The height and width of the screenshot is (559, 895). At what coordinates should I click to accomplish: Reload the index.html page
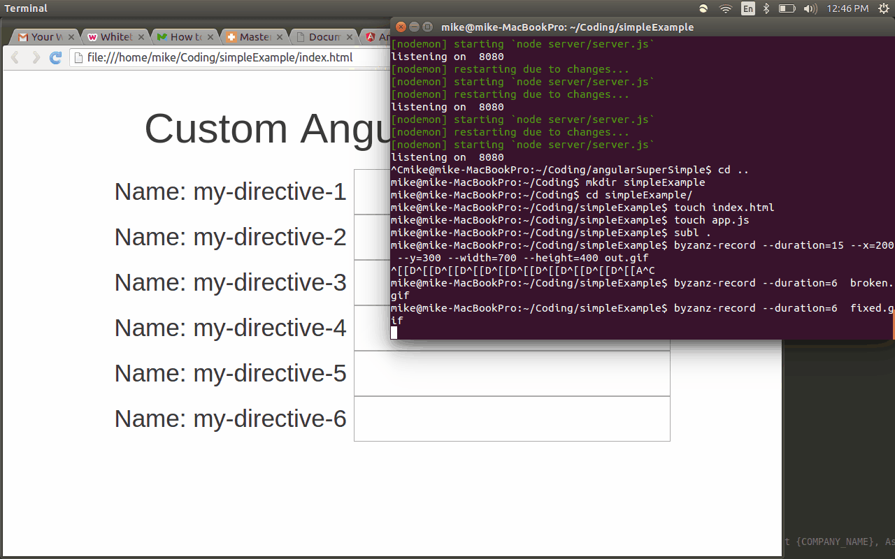(x=55, y=59)
